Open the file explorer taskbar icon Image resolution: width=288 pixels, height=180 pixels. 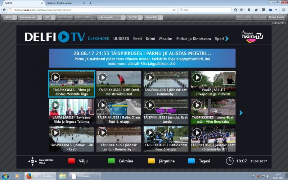coord(62,176)
